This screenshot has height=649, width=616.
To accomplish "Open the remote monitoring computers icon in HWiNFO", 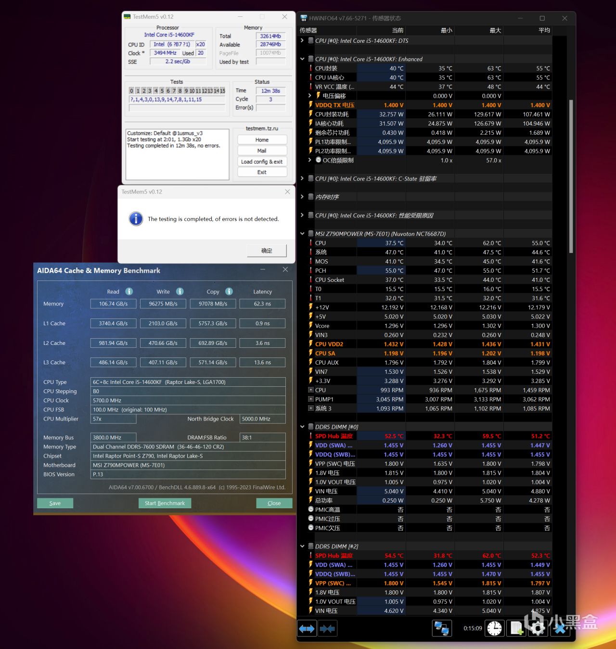I will (441, 628).
